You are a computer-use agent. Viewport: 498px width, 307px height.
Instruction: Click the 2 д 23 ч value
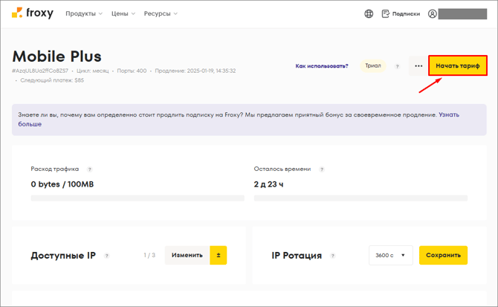[x=268, y=184]
